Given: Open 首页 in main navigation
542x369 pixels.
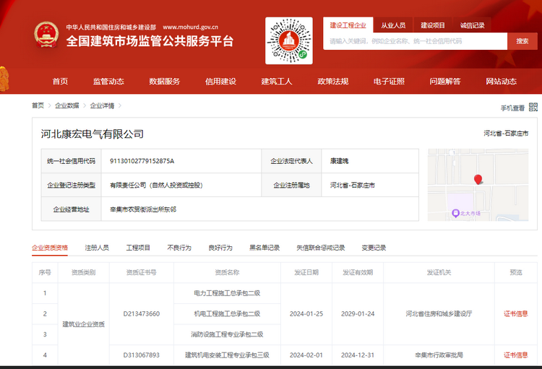Looking at the screenshot, I should (60, 81).
